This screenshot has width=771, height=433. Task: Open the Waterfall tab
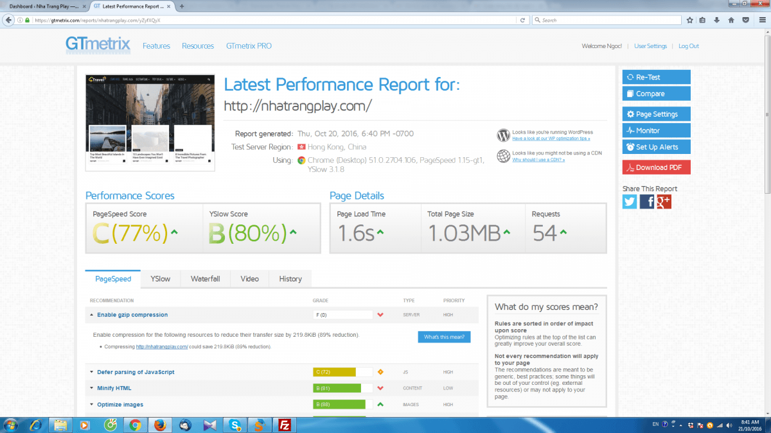[205, 279]
